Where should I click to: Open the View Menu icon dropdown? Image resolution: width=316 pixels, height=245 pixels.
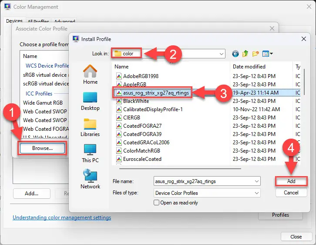pyautogui.click(x=267, y=54)
